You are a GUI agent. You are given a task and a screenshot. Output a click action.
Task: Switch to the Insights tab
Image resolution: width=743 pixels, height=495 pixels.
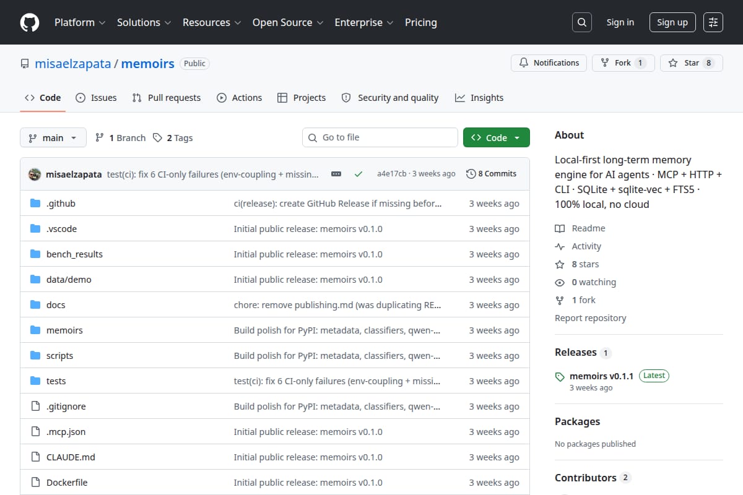click(x=479, y=98)
